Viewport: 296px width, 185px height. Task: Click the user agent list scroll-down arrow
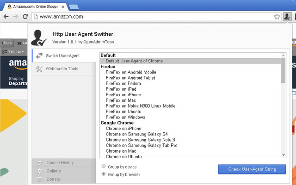[x=283, y=156]
